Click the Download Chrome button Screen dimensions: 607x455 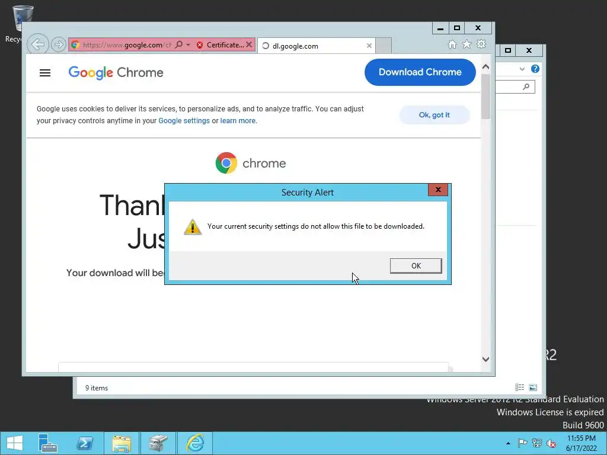point(420,72)
